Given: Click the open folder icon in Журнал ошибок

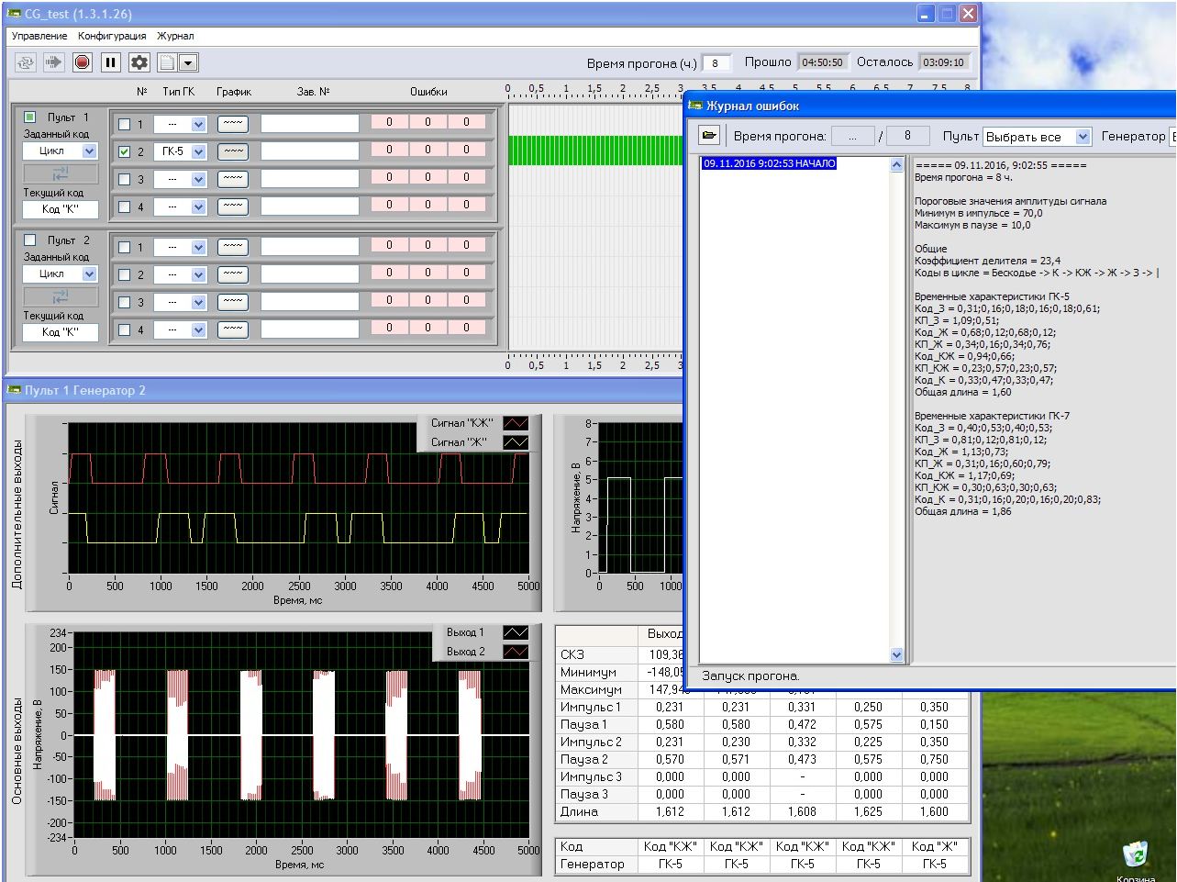Looking at the screenshot, I should click(709, 136).
